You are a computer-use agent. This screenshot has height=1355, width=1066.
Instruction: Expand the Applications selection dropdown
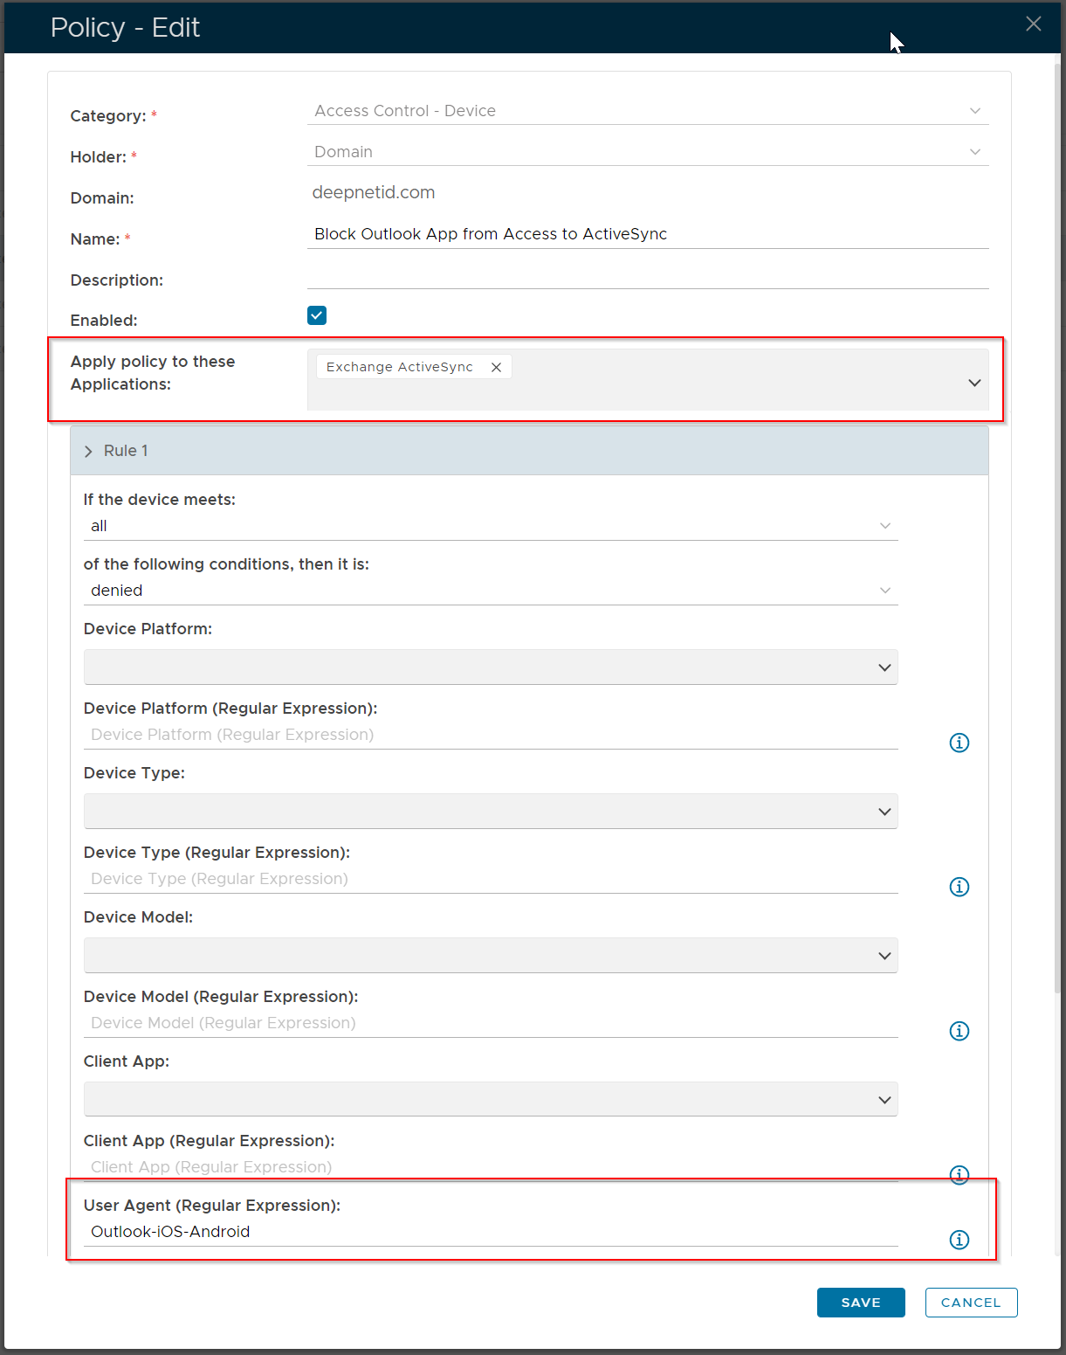coord(974,383)
